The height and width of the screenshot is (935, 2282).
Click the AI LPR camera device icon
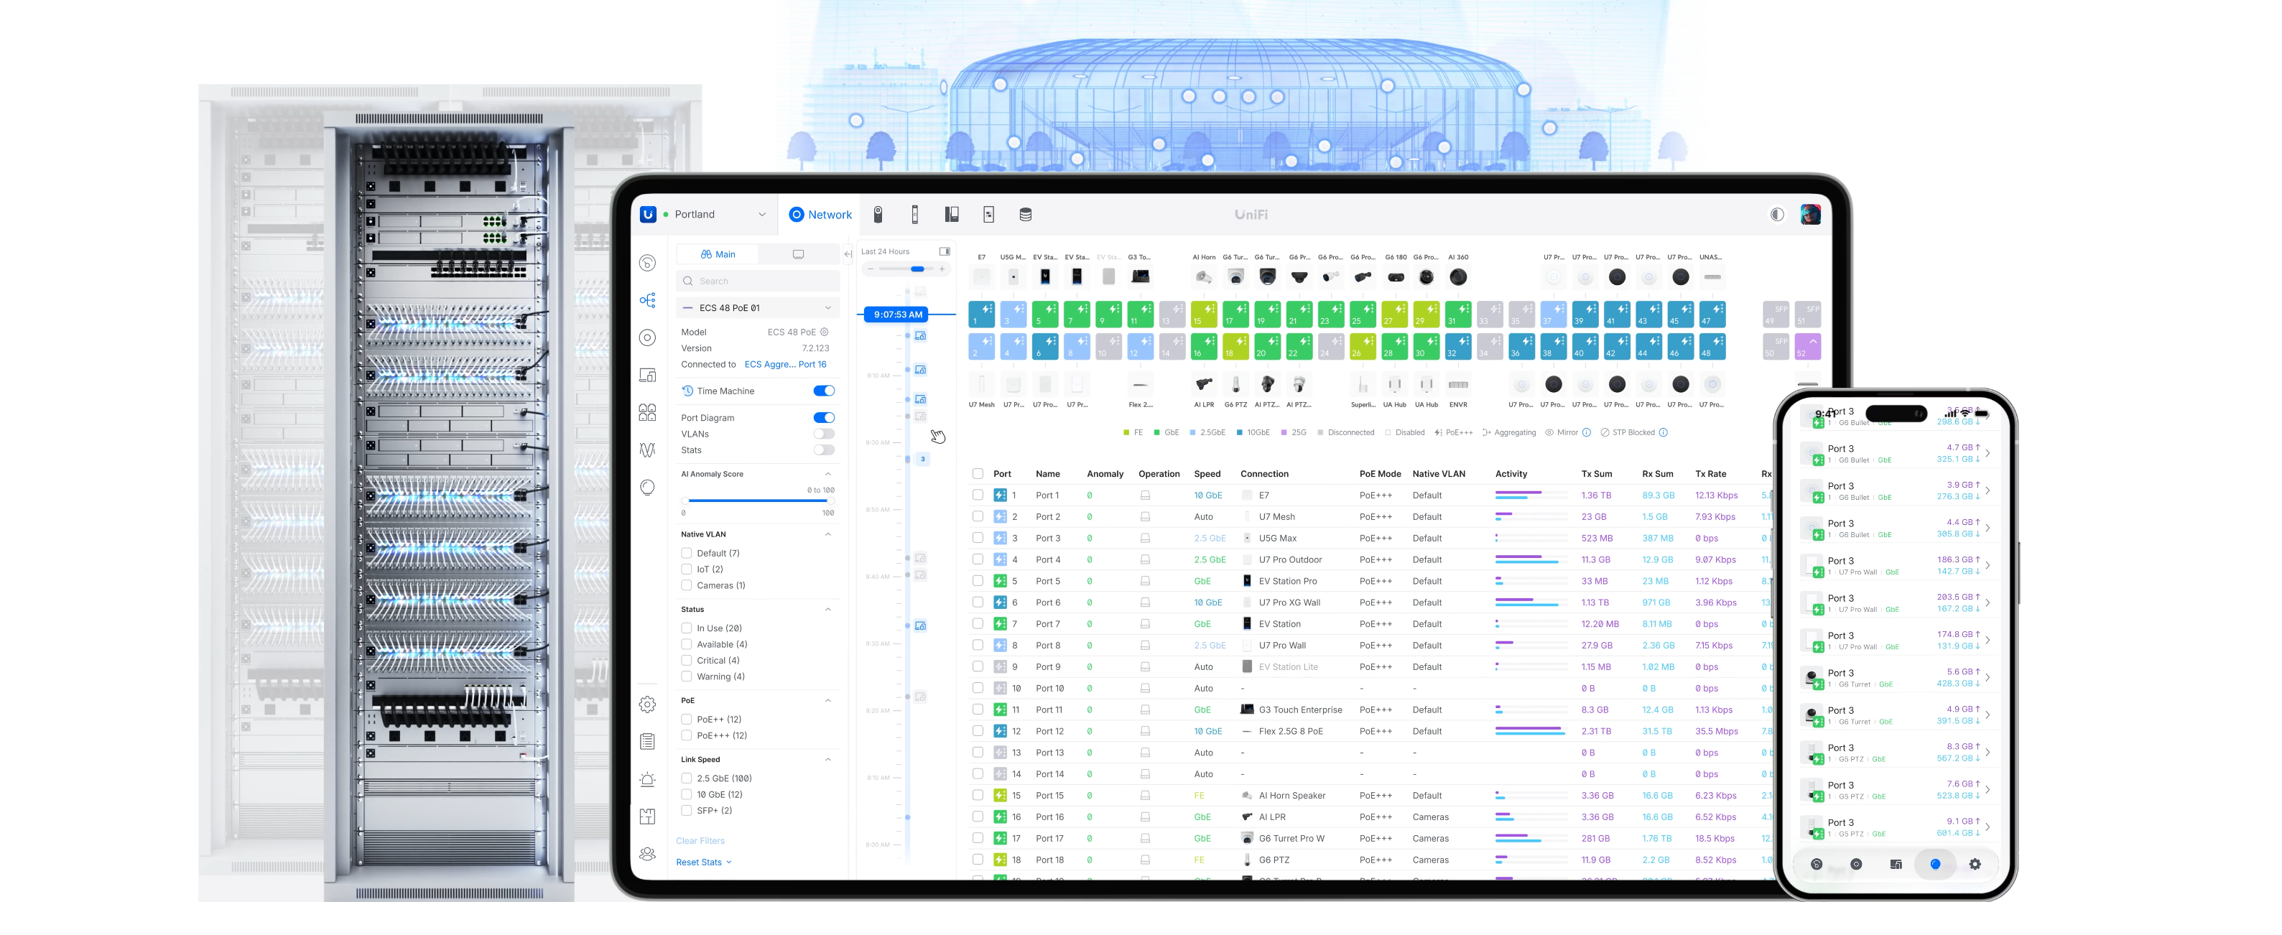point(1203,384)
